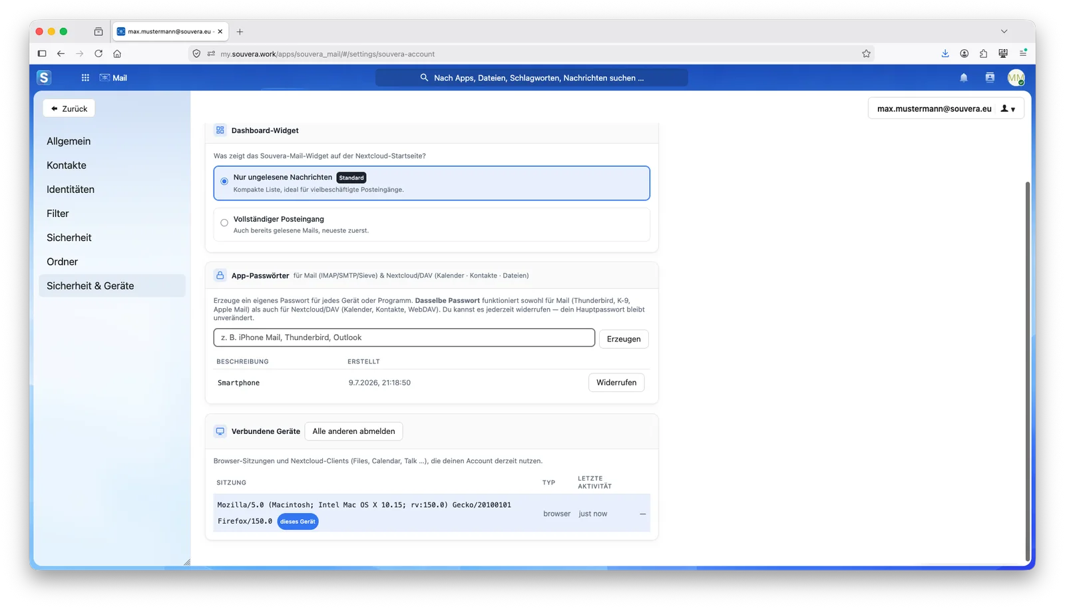Image resolution: width=1065 pixels, height=609 pixels.
Task: Click the page vertical scrollbar
Action: (1027, 370)
